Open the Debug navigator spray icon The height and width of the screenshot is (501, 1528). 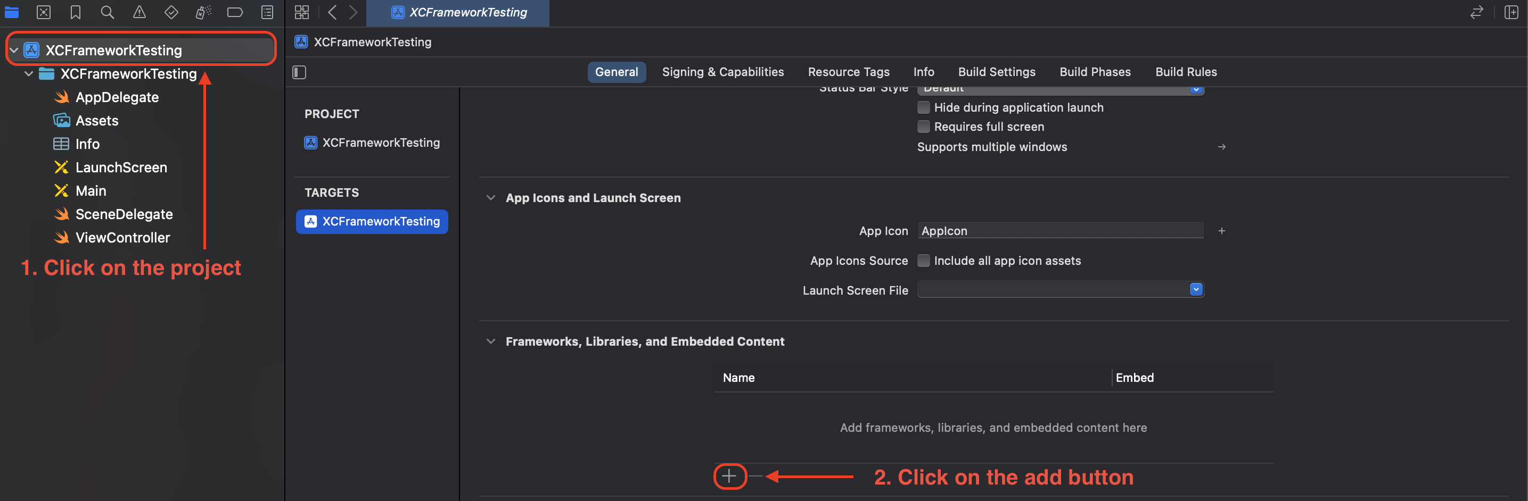[x=203, y=12]
